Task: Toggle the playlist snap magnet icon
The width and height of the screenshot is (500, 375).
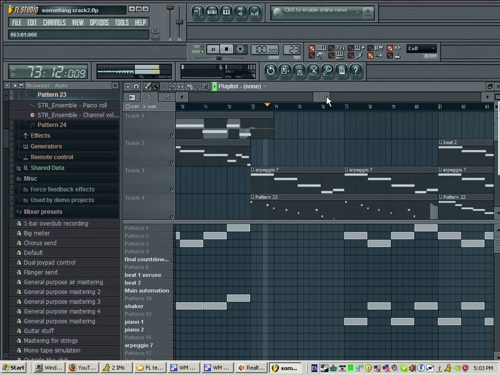Action: coord(136,86)
